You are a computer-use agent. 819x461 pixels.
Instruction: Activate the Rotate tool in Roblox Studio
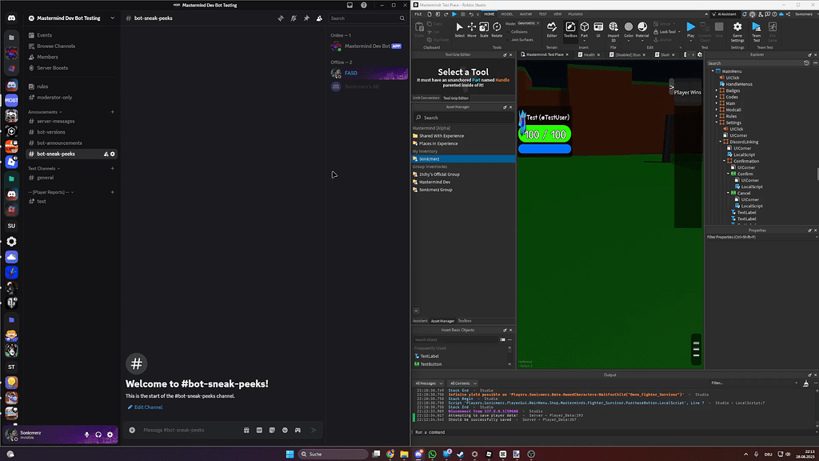coord(497,30)
